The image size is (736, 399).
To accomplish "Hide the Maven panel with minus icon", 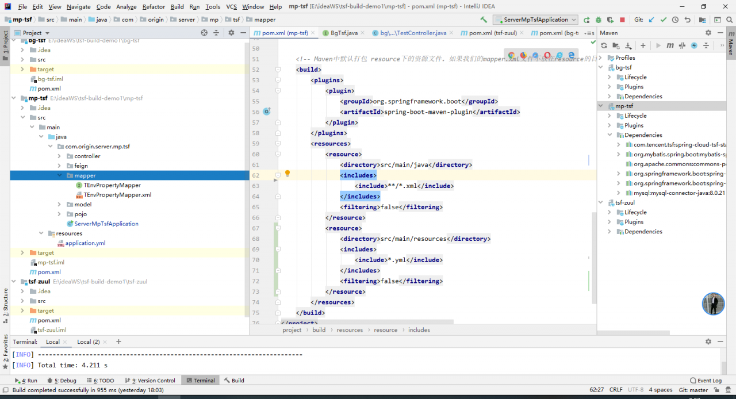I will point(720,33).
